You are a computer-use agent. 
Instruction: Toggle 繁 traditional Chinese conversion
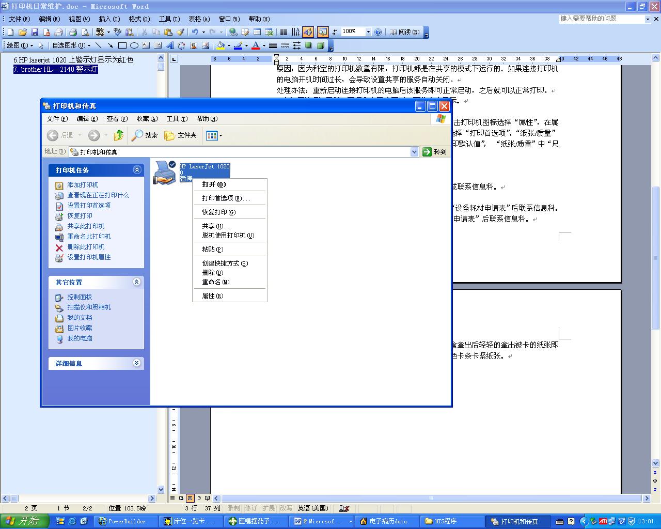click(x=99, y=32)
